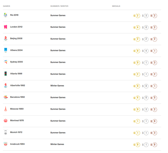Viewport: 168px width, 153px height.
Task: Click the Rio 2016 Games logo
Action: pos(5,15)
